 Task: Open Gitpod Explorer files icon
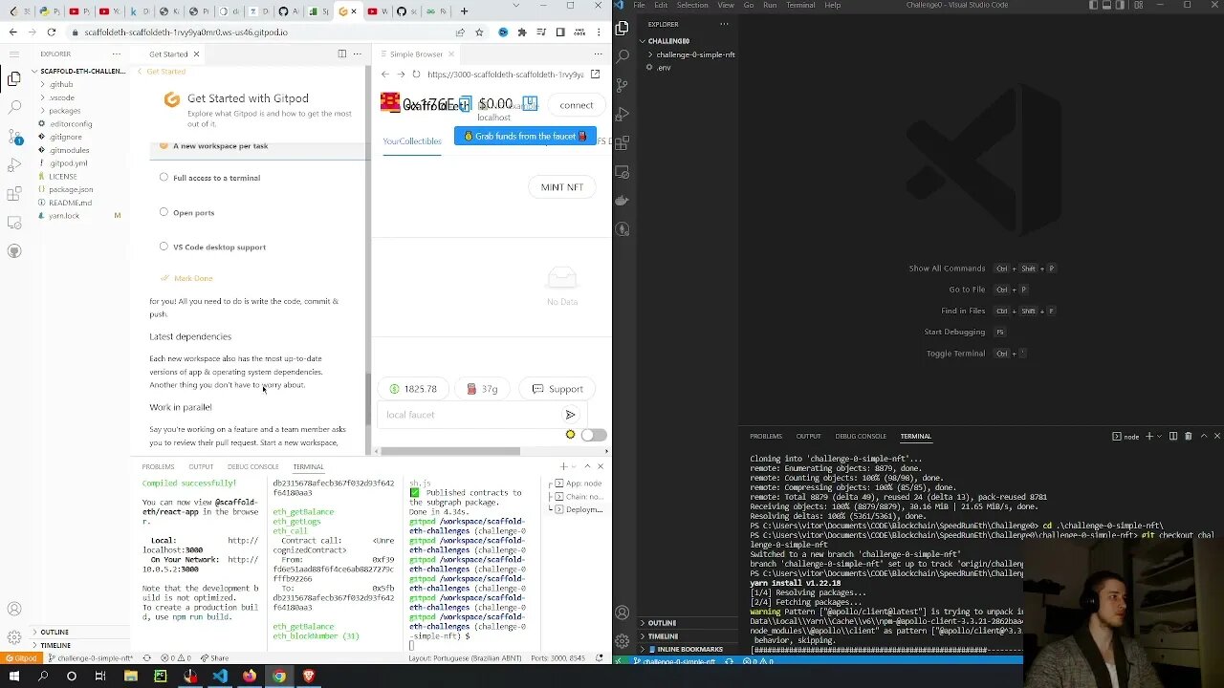pos(14,79)
